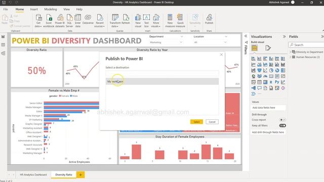Select the Format visual paintbrush icon
This screenshot has width=324, height=182.
pos(268,48)
